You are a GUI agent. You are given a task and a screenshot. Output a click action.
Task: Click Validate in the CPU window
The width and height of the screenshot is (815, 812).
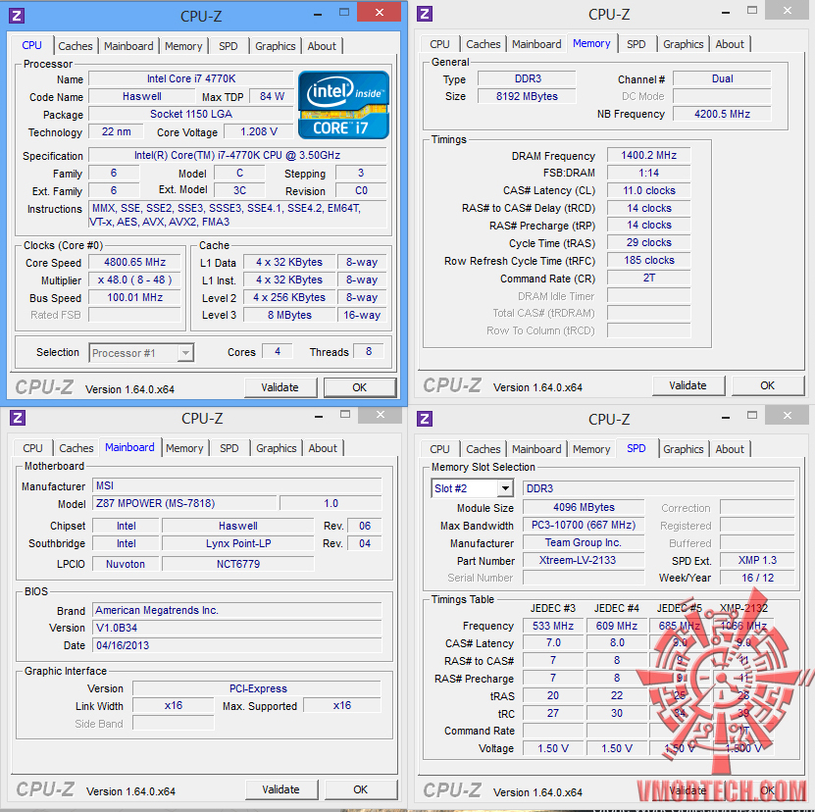[280, 387]
